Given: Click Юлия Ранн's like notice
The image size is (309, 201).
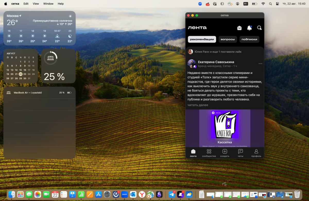Looking at the screenshot, I should (x=218, y=52).
